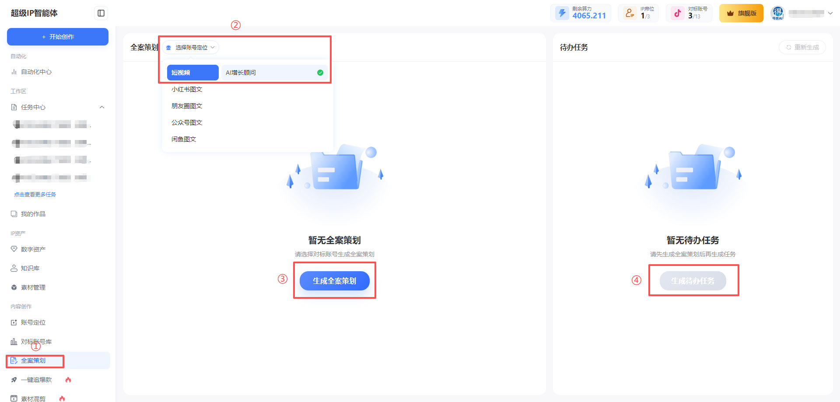Image resolution: width=840 pixels, height=402 pixels.
Task: Click the 剩余算力 lightning icon
Action: pyautogui.click(x=562, y=13)
